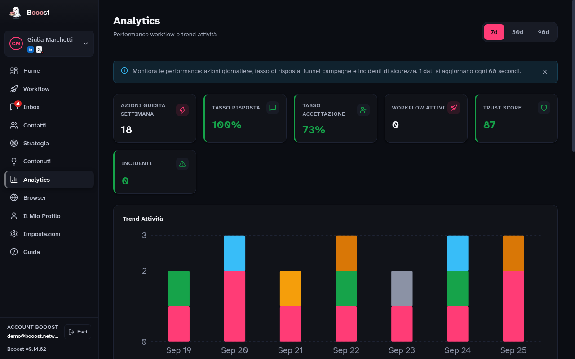The width and height of the screenshot is (575, 359).
Task: Click the green bar segment for Sep 24
Action: (x=457, y=289)
